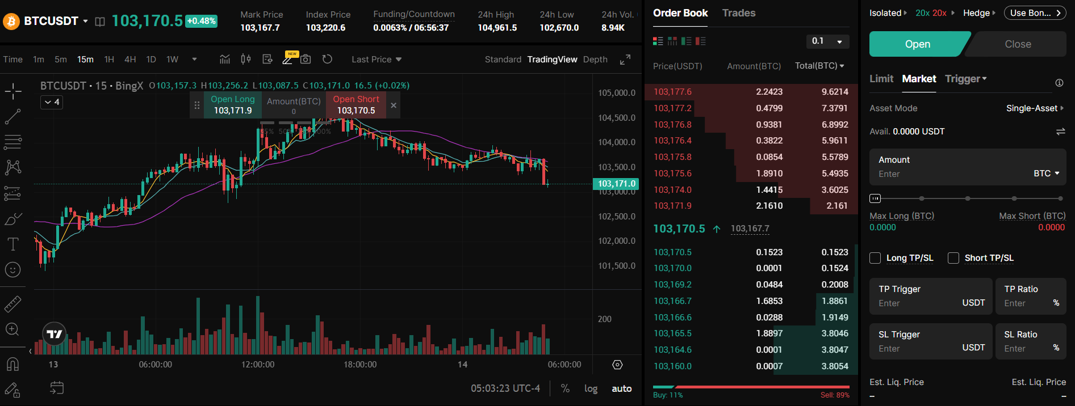Open the go-to-date calendar icon
The height and width of the screenshot is (406, 1075).
(x=57, y=388)
